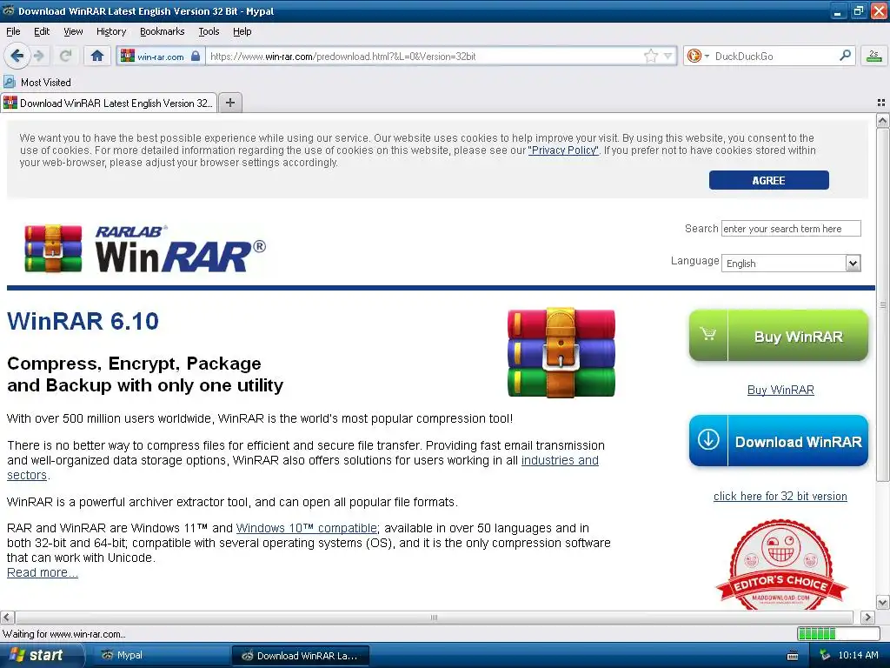The image size is (890, 668).
Task: Click the Editor's Choice badge
Action: 781,564
